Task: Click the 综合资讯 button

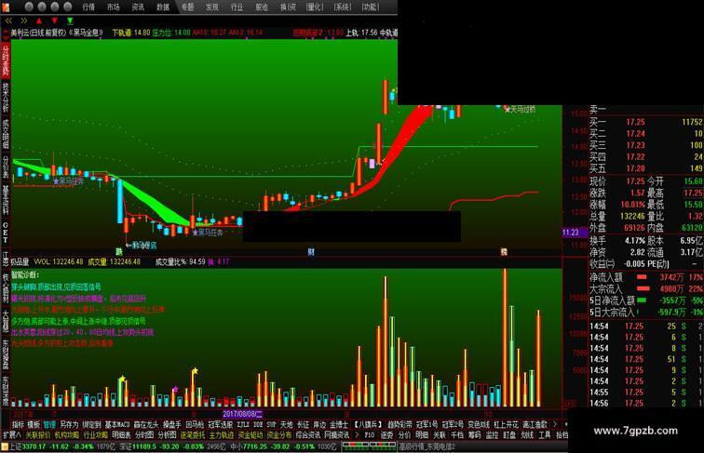Action: pos(308,435)
